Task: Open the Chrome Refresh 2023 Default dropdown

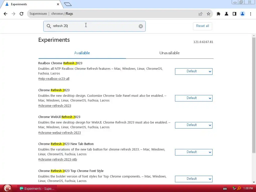Action: [x=194, y=98]
